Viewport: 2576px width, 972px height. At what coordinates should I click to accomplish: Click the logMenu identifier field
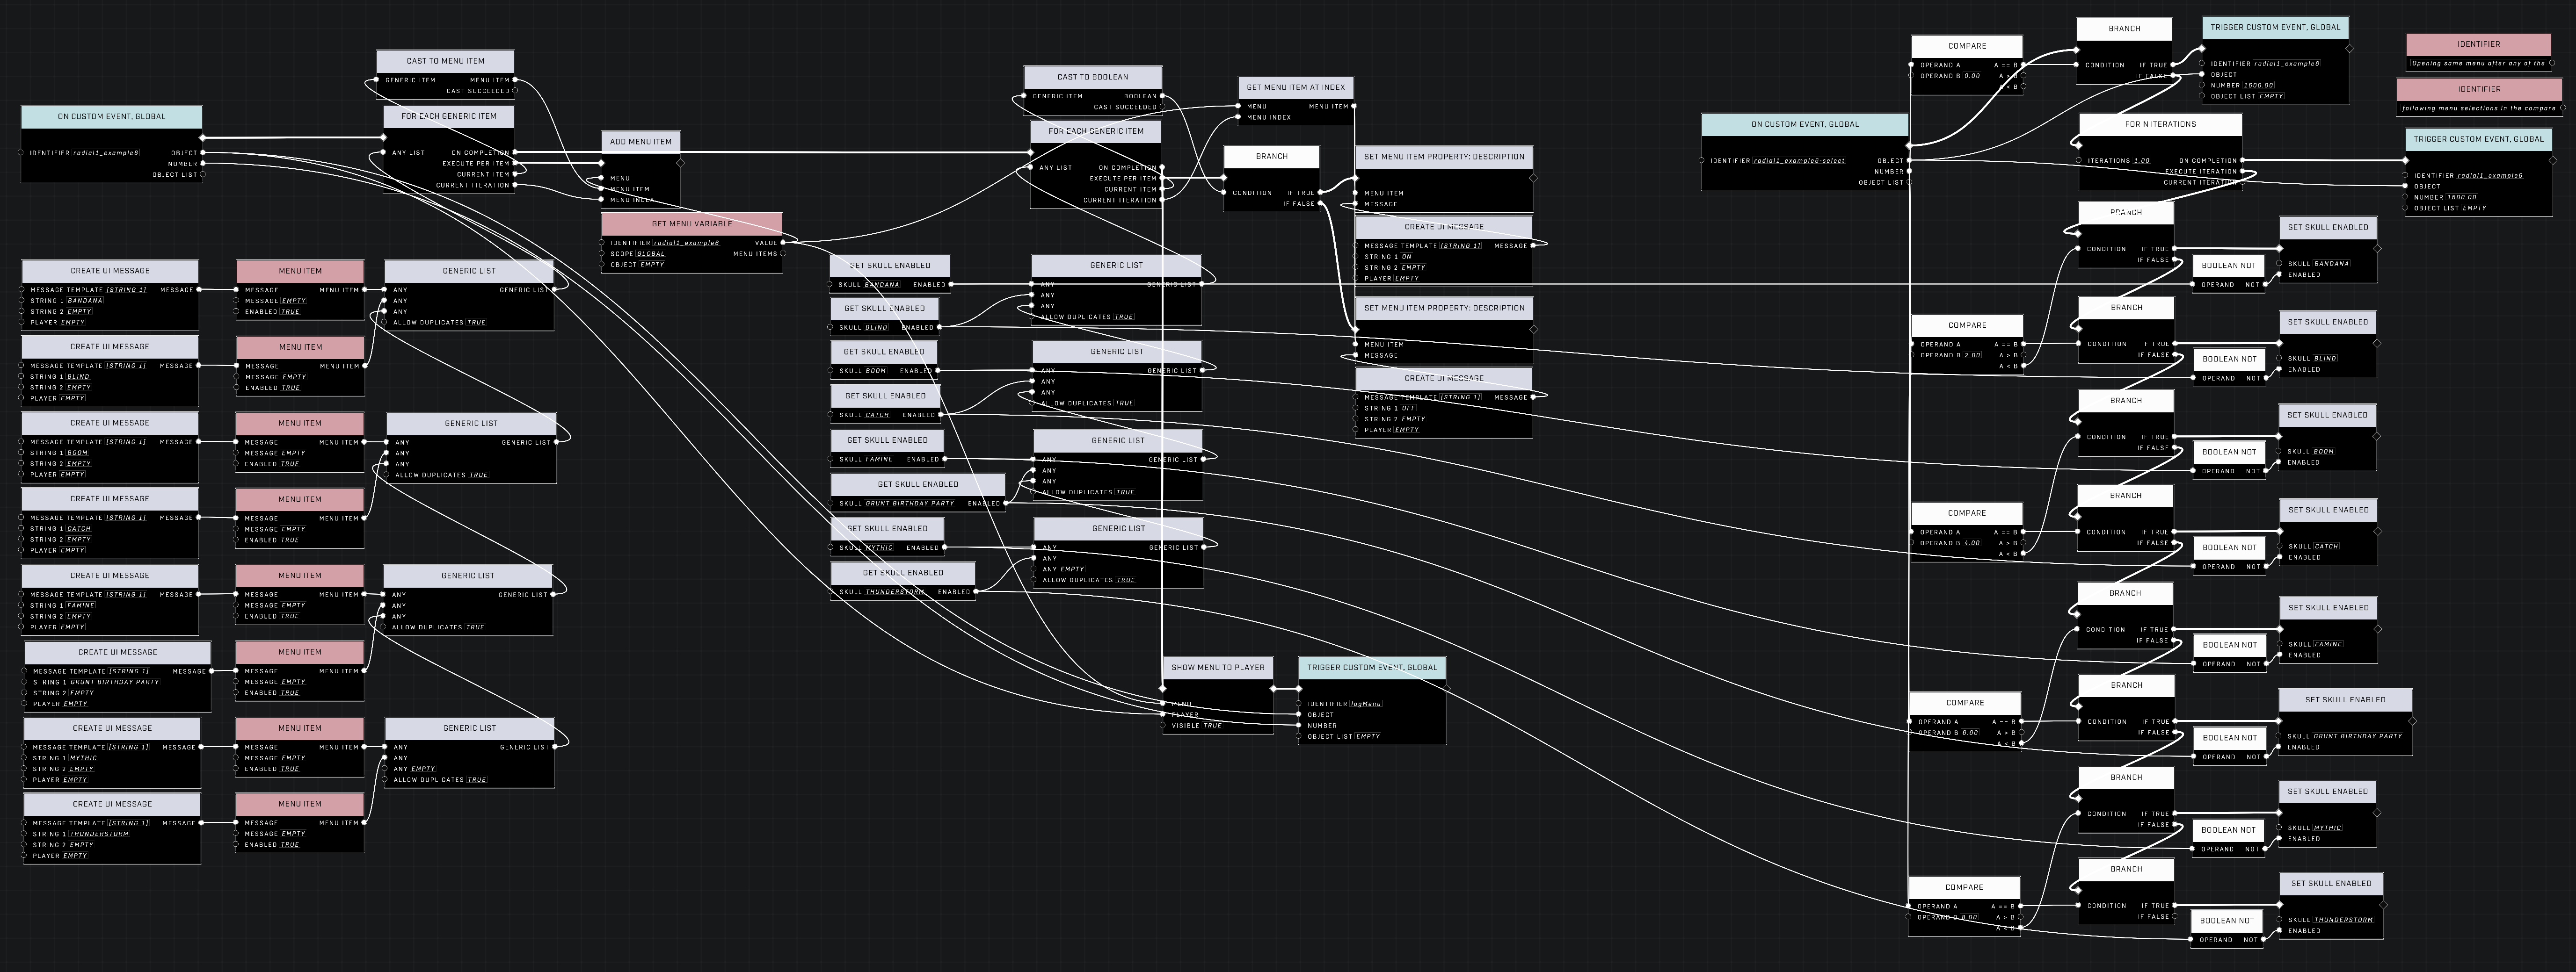pos(1366,704)
